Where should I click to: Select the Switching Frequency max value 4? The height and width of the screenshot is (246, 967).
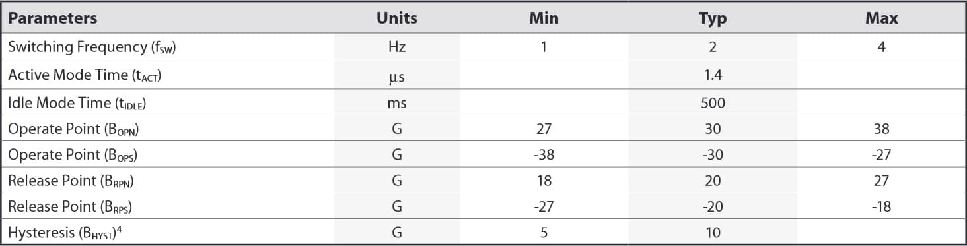[881, 47]
